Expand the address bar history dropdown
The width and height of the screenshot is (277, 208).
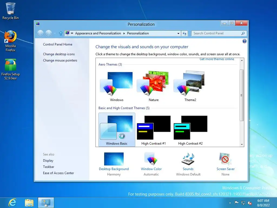(178, 33)
